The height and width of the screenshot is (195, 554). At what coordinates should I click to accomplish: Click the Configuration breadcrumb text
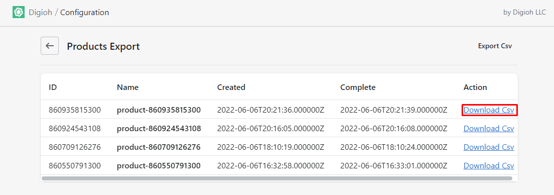pyautogui.click(x=84, y=13)
